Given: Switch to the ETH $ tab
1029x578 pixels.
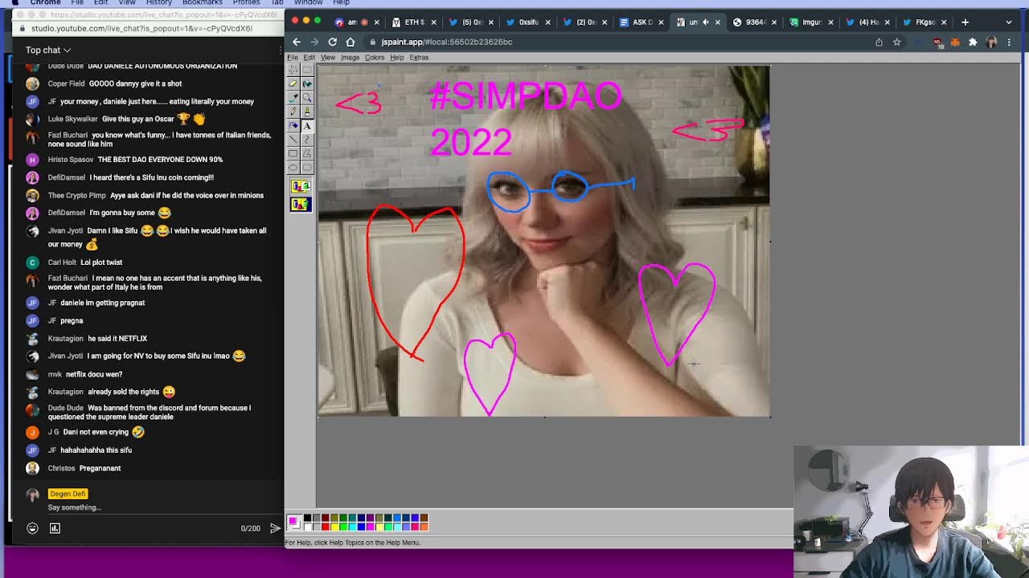Looking at the screenshot, I should pos(414,22).
